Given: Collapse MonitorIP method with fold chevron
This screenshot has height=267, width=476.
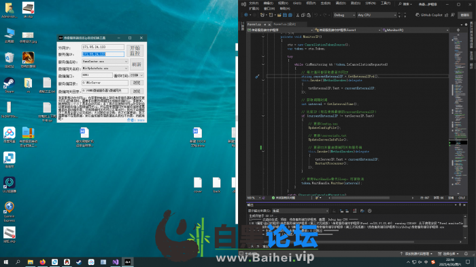Looking at the screenshot, I should (x=263, y=37).
